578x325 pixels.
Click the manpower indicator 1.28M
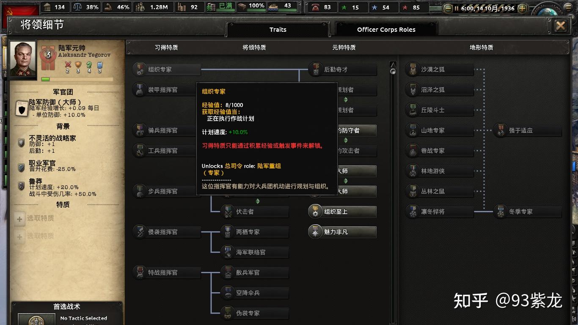[152, 7]
